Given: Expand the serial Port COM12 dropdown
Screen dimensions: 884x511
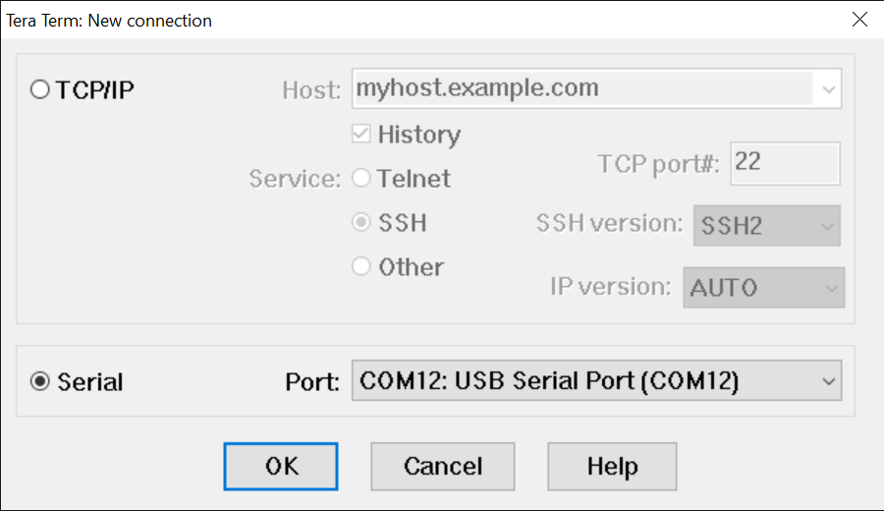Looking at the screenshot, I should 828,380.
